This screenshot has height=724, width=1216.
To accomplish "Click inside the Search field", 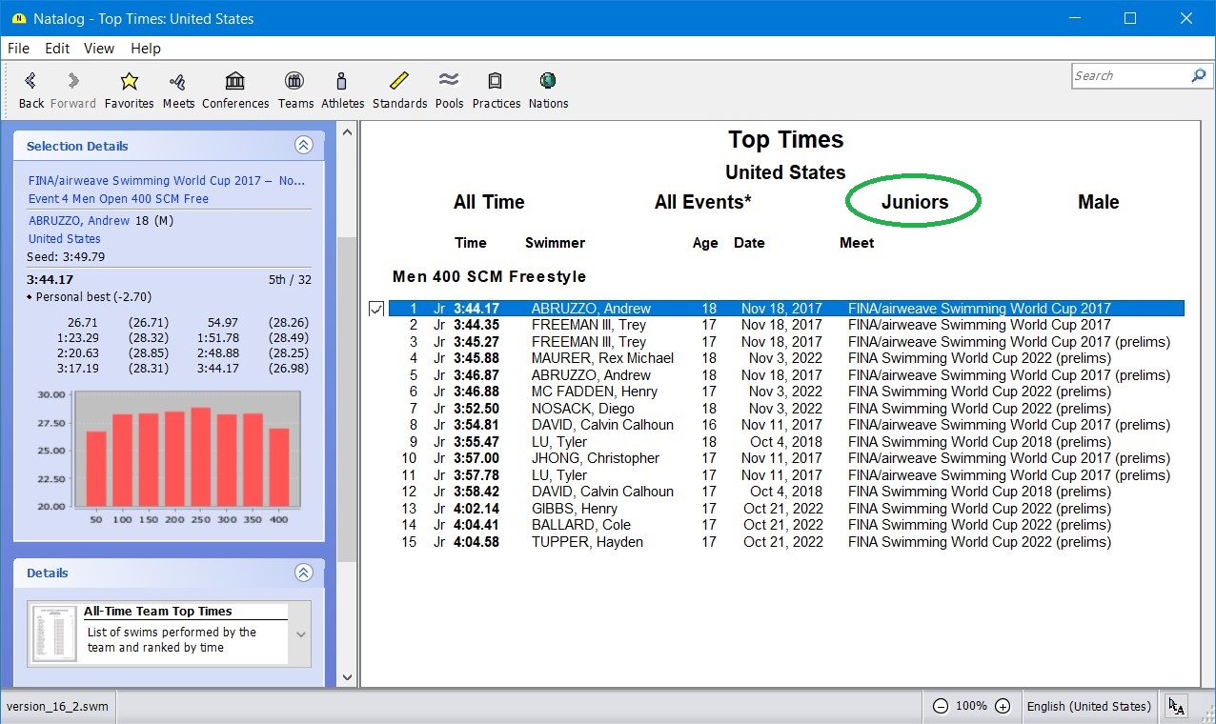I will 1129,76.
